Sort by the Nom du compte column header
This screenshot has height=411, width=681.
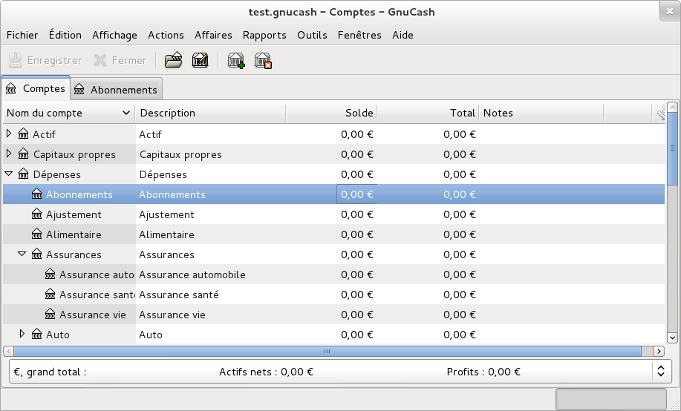[67, 113]
